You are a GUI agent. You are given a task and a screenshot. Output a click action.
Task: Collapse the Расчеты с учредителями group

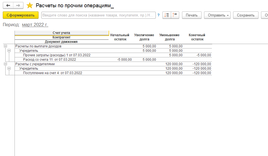click(x=5, y=64)
